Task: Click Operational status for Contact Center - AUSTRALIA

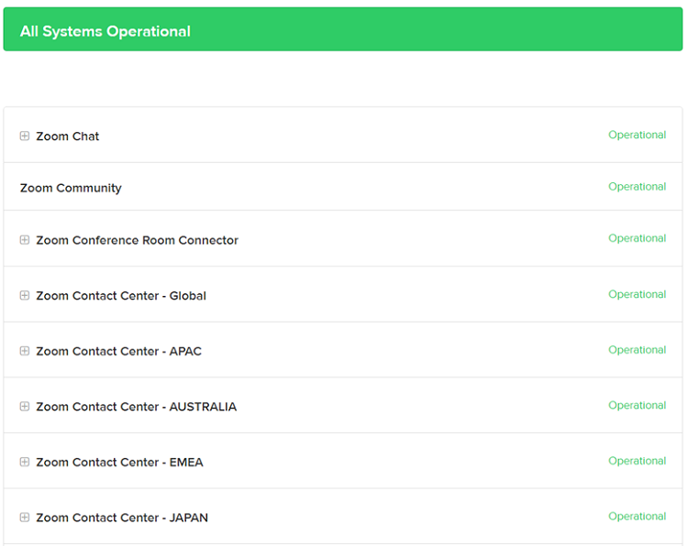Action: [637, 405]
